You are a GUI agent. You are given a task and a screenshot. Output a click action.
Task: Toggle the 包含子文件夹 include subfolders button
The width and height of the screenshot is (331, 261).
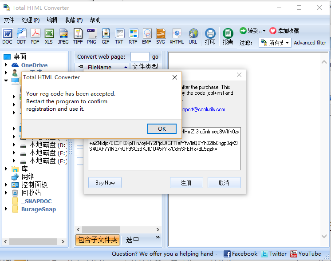pos(97,240)
